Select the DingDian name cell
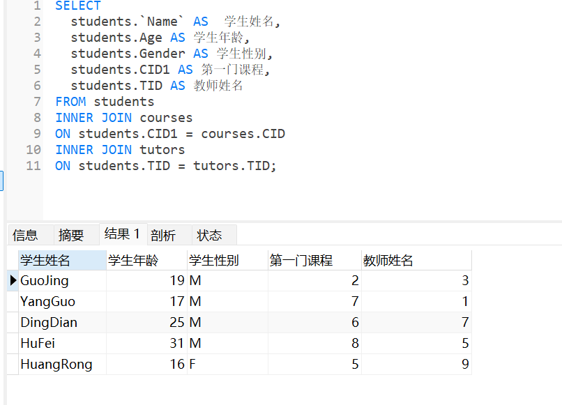 pyautogui.click(x=62, y=322)
